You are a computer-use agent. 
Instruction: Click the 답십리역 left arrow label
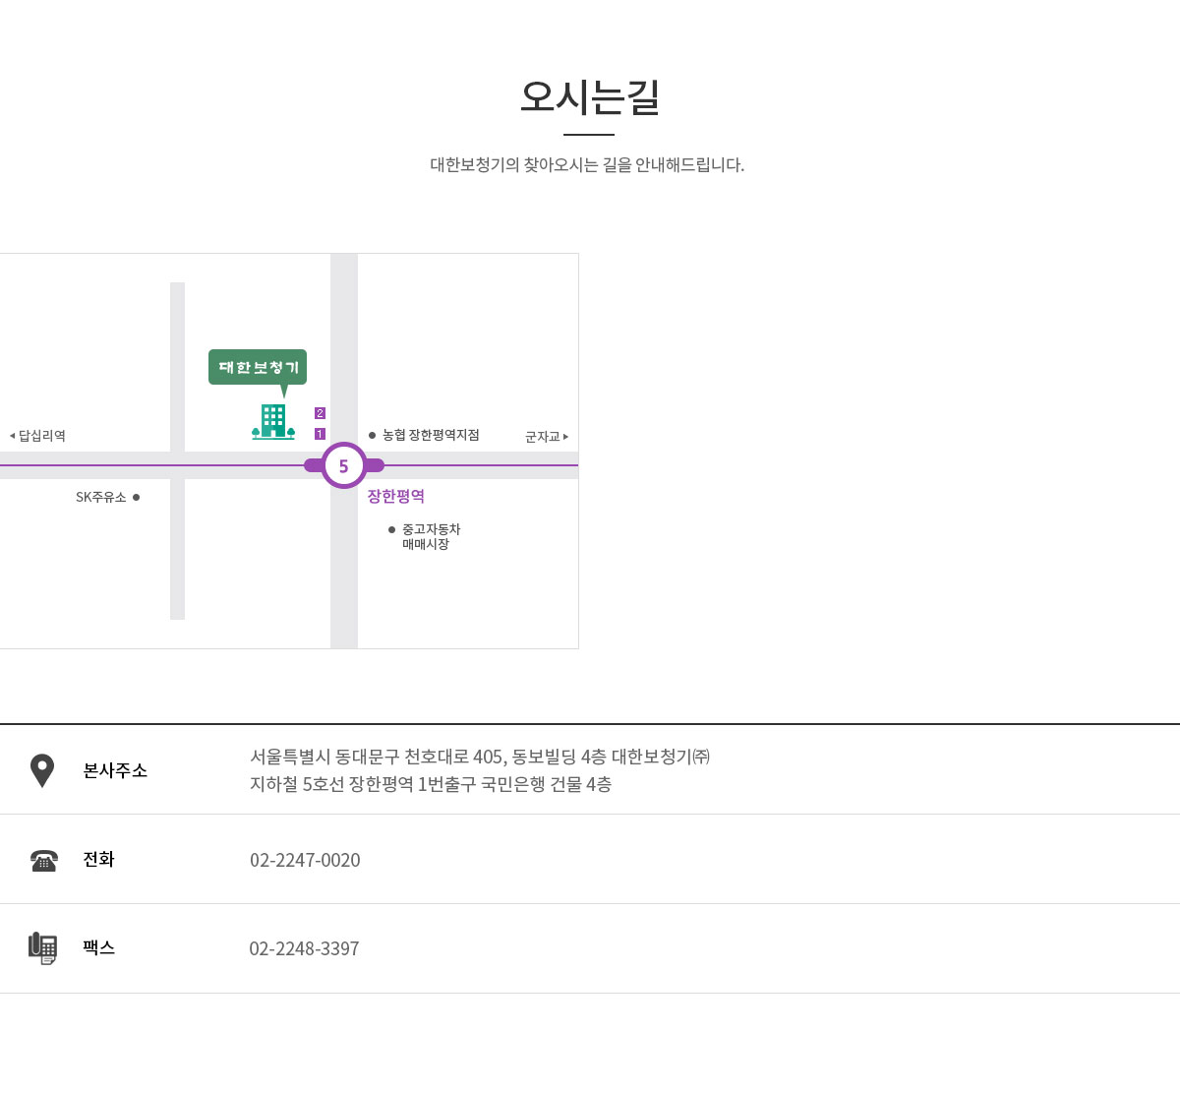point(37,436)
